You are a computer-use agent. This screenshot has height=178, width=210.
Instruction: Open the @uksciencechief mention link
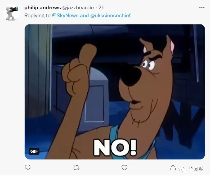tap(110, 15)
